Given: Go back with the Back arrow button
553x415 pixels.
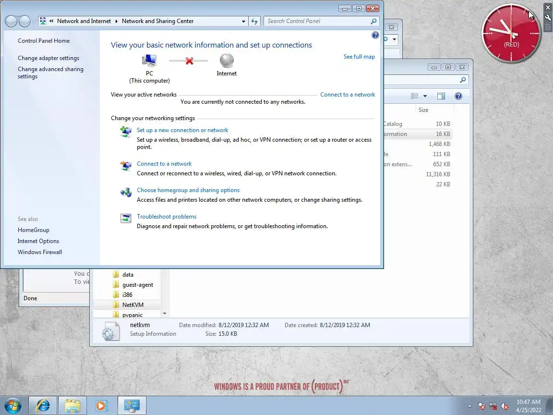Looking at the screenshot, I should tap(12, 22).
